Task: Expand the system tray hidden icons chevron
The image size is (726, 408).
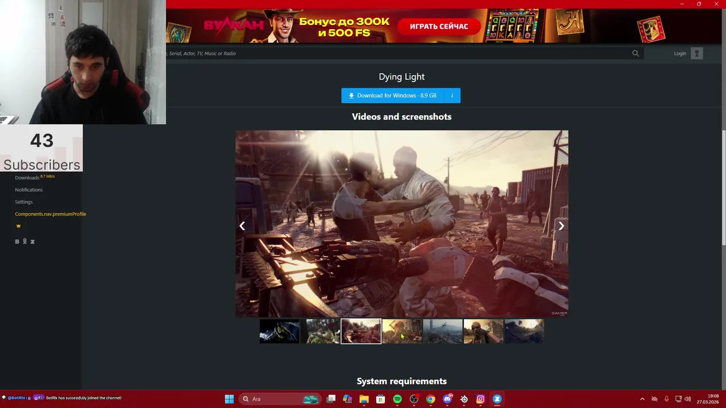Action: (x=642, y=399)
